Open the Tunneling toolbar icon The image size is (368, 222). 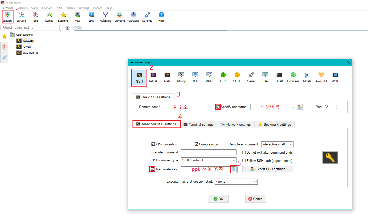coord(119,17)
